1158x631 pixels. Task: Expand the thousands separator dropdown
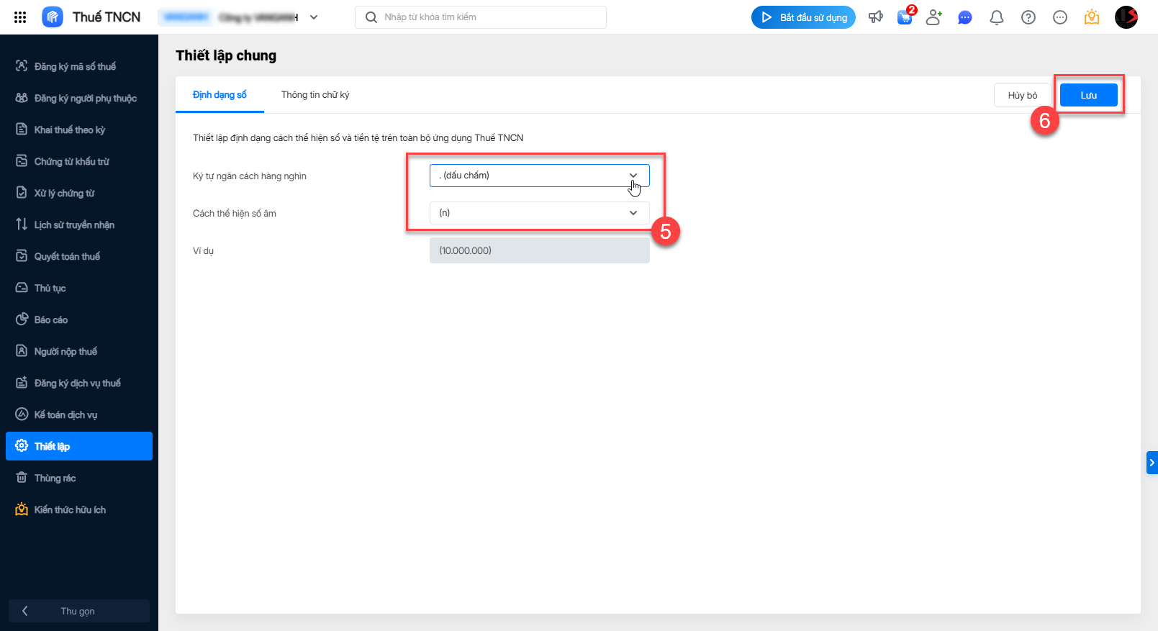point(540,176)
